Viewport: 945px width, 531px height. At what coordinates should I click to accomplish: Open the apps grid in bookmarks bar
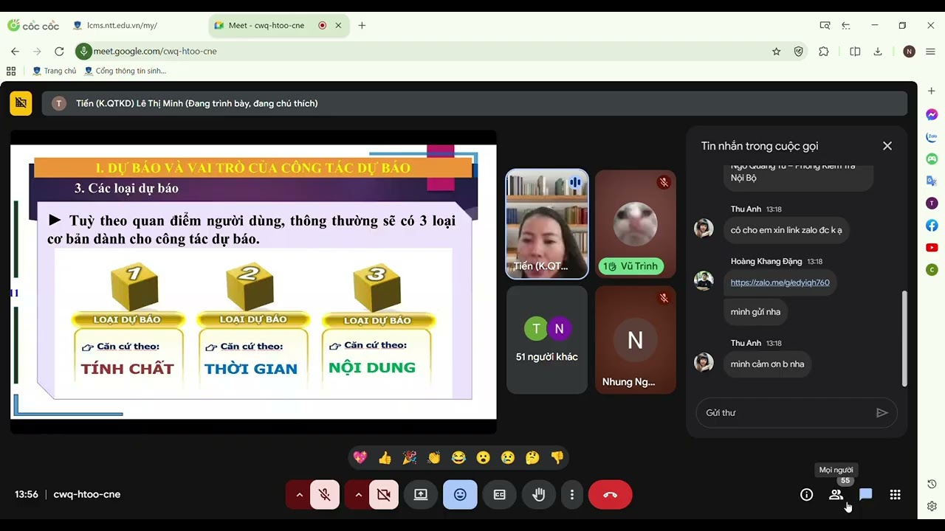pyautogui.click(x=11, y=71)
